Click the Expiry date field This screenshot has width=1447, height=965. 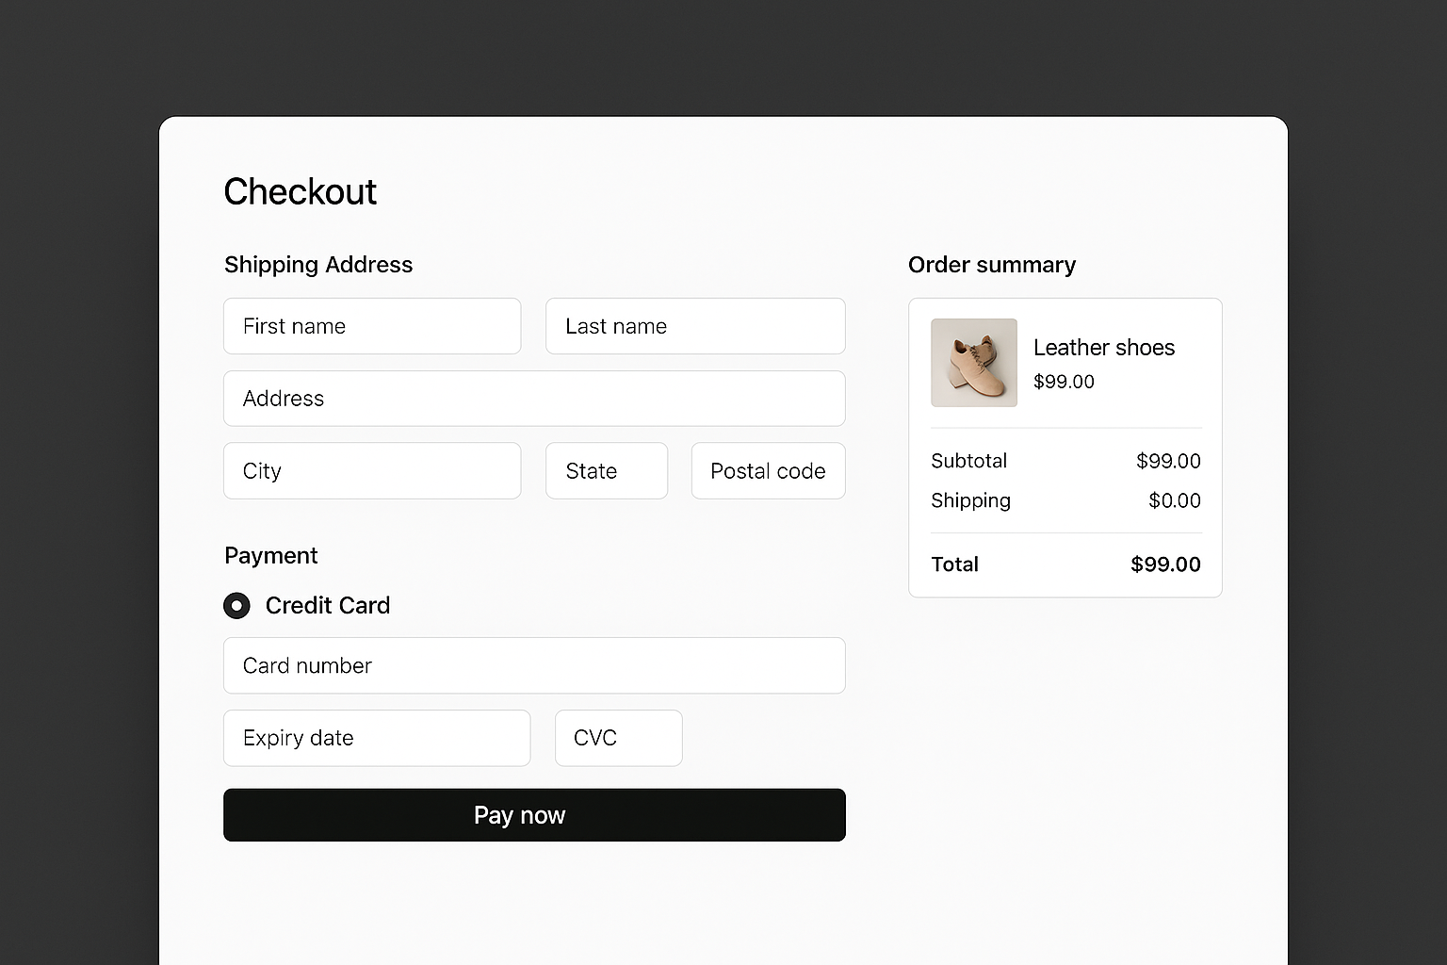click(x=377, y=738)
